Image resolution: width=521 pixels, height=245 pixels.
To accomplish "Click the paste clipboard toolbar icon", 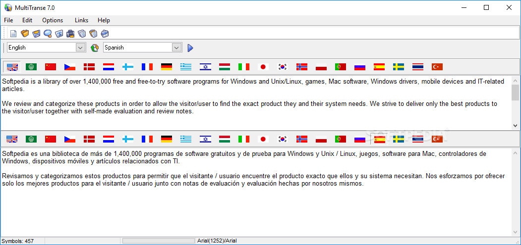I will 93,34.
